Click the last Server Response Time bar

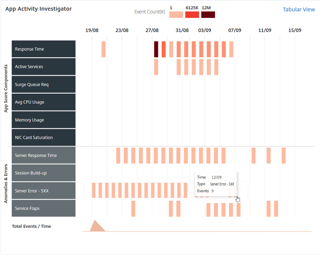click(283, 156)
